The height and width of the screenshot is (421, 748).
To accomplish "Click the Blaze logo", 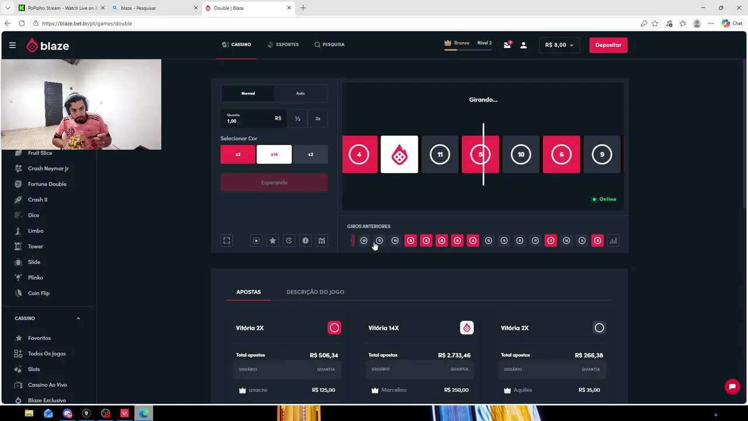I will (47, 45).
